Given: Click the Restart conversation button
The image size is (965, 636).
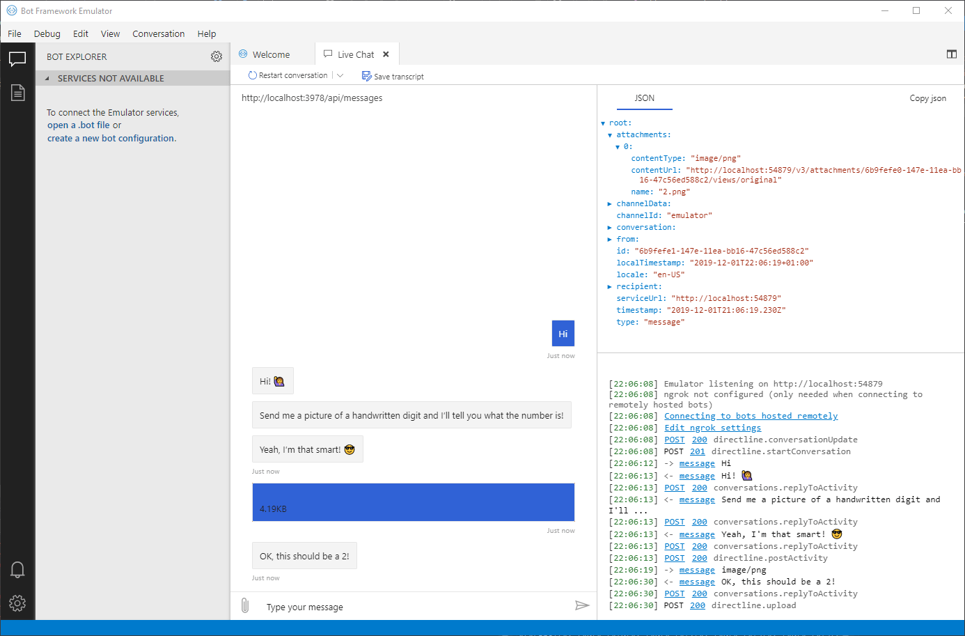Looking at the screenshot, I should point(288,75).
